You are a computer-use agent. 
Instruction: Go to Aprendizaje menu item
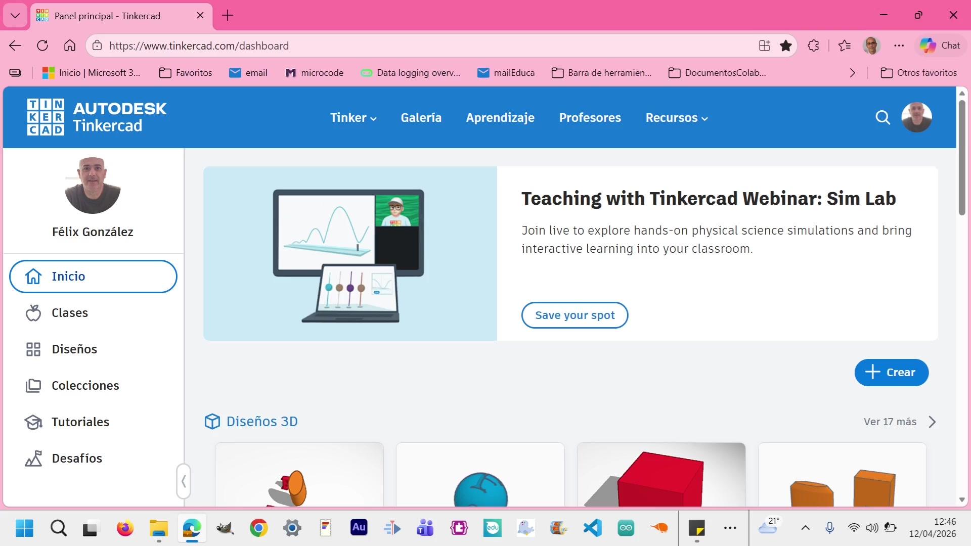click(500, 118)
